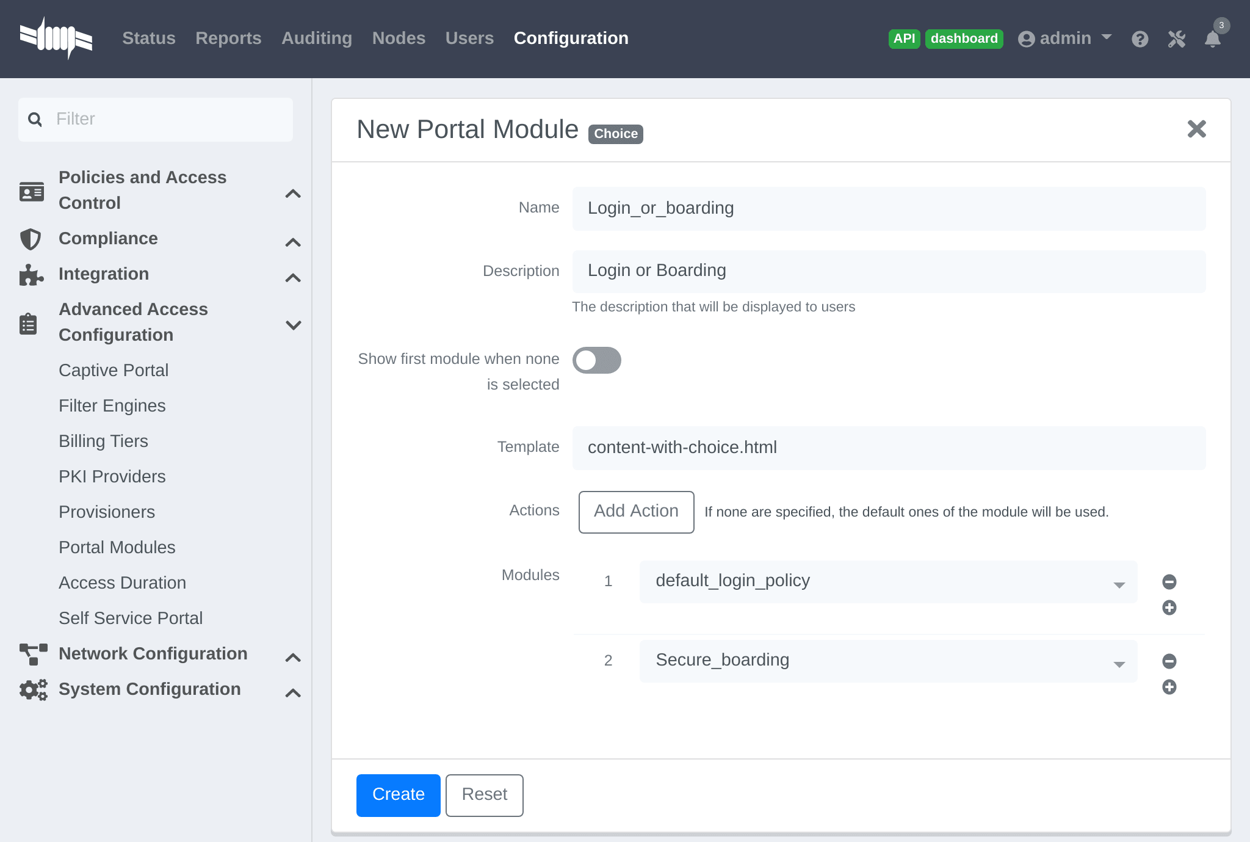Screen dimensions: 1250x842
Task: Click the PacketFence logo
Action: coord(56,38)
